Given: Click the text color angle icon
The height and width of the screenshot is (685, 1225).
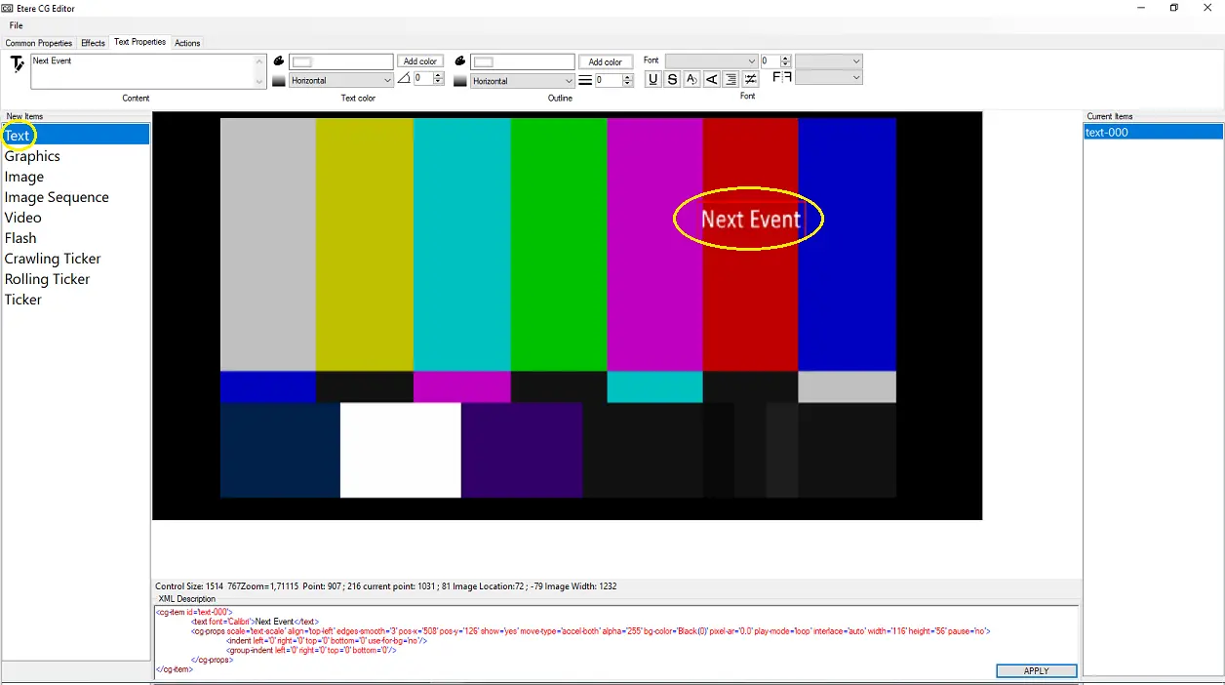Looking at the screenshot, I should point(404,80).
